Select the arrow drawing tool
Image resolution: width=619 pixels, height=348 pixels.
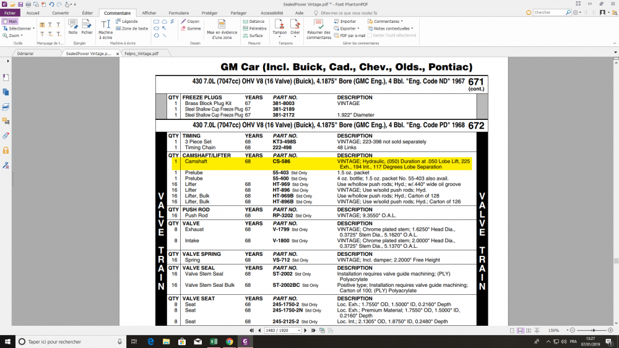(x=164, y=28)
